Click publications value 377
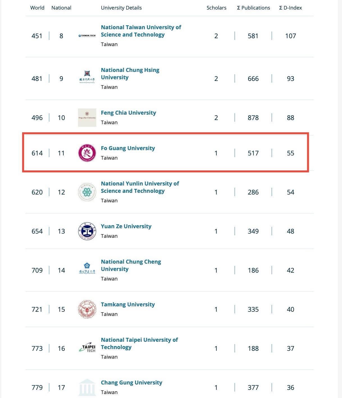The height and width of the screenshot is (398, 342). 253,388
